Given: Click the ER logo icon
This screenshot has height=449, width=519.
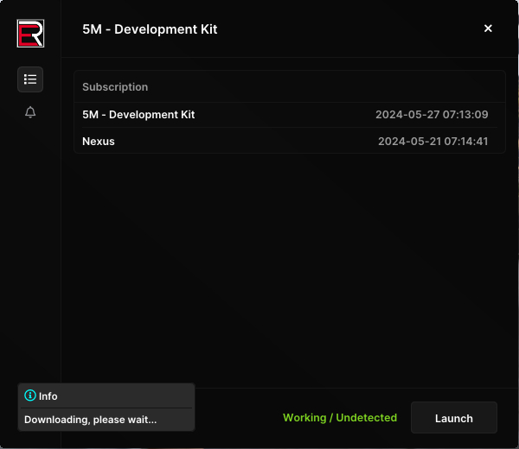Looking at the screenshot, I should click(x=30, y=34).
